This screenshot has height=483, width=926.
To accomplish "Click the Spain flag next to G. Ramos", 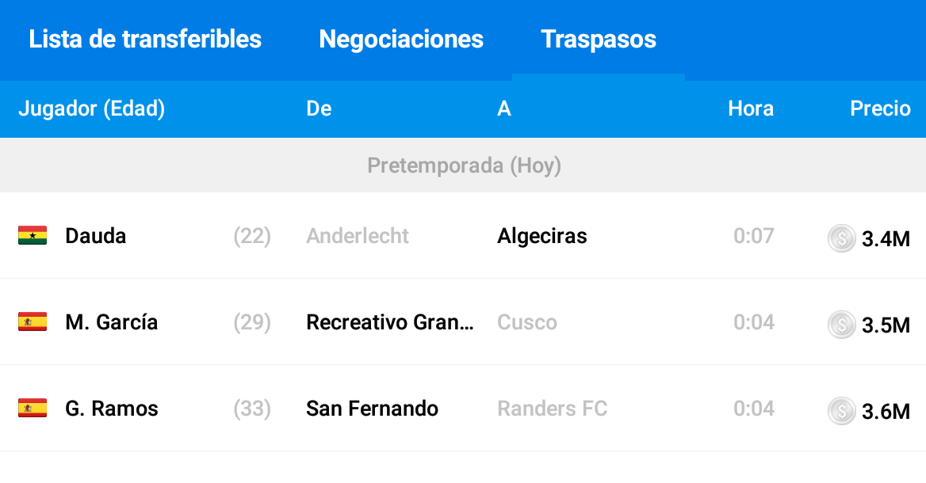I will pos(33,408).
